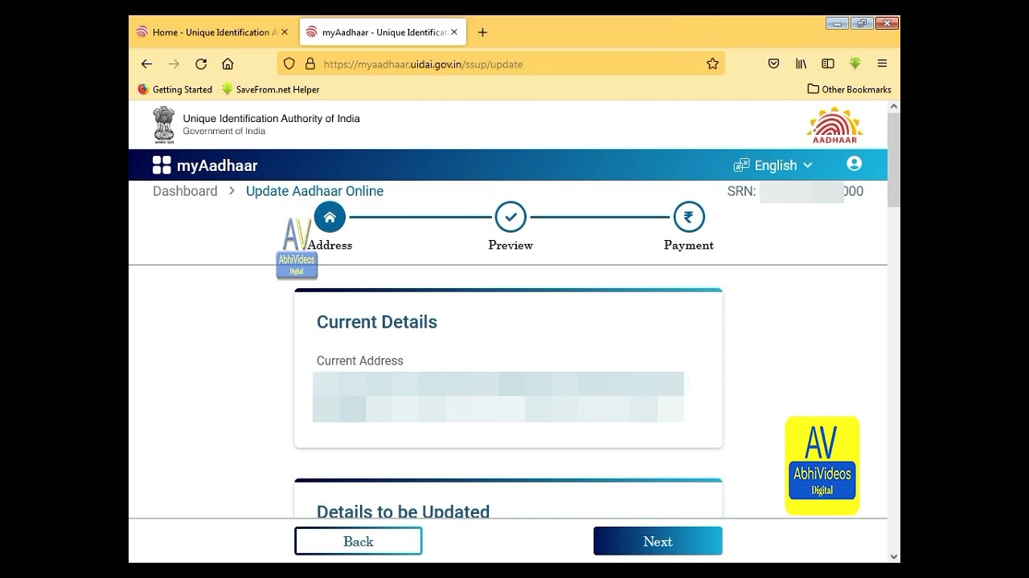Go to the Dashboard breadcrumb link
Viewport: 1029px width, 578px height.
pos(185,191)
